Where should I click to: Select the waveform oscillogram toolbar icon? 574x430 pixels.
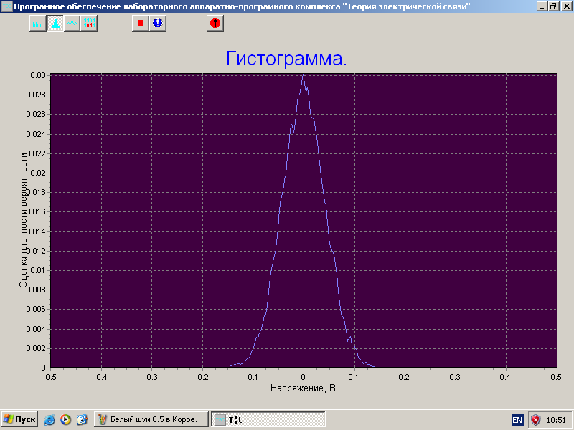coord(72,24)
